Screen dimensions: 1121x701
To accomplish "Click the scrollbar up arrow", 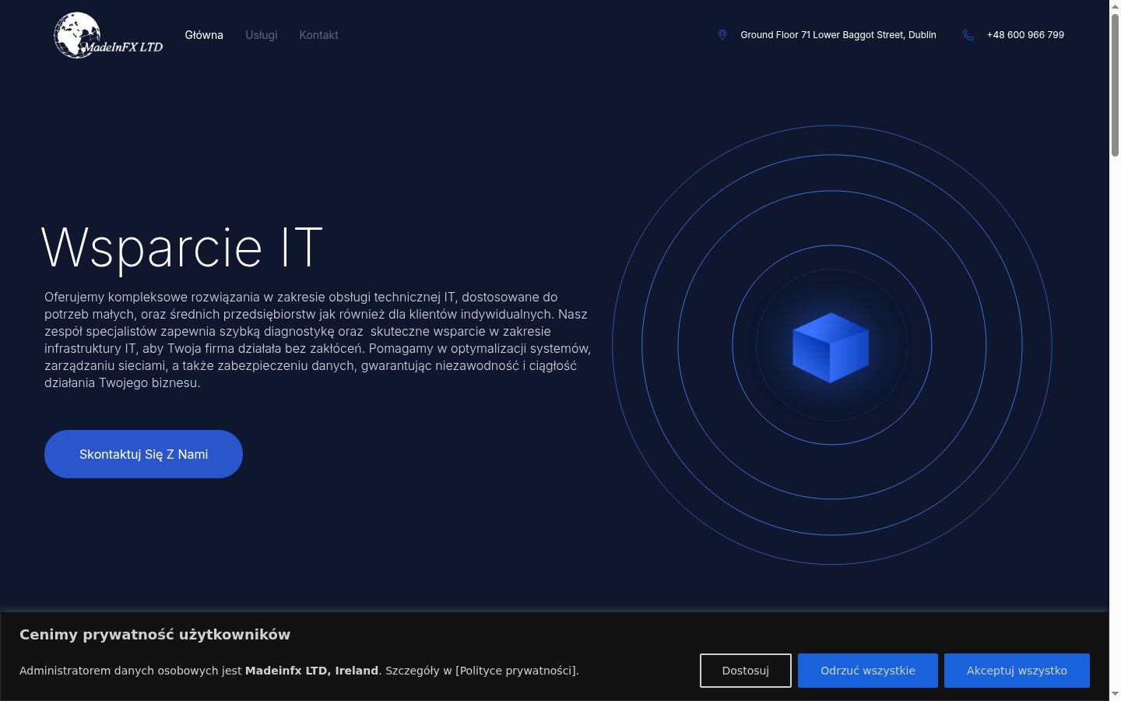I will pyautogui.click(x=1115, y=6).
